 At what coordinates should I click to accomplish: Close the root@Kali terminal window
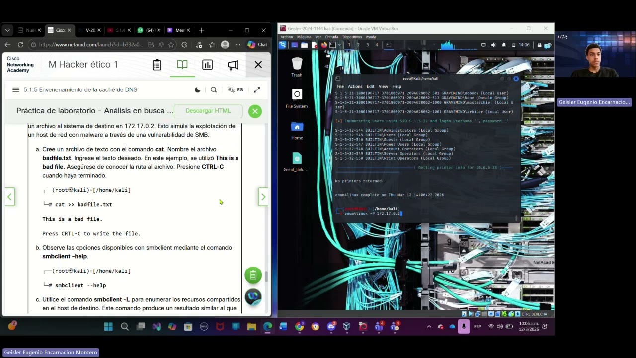(x=516, y=79)
